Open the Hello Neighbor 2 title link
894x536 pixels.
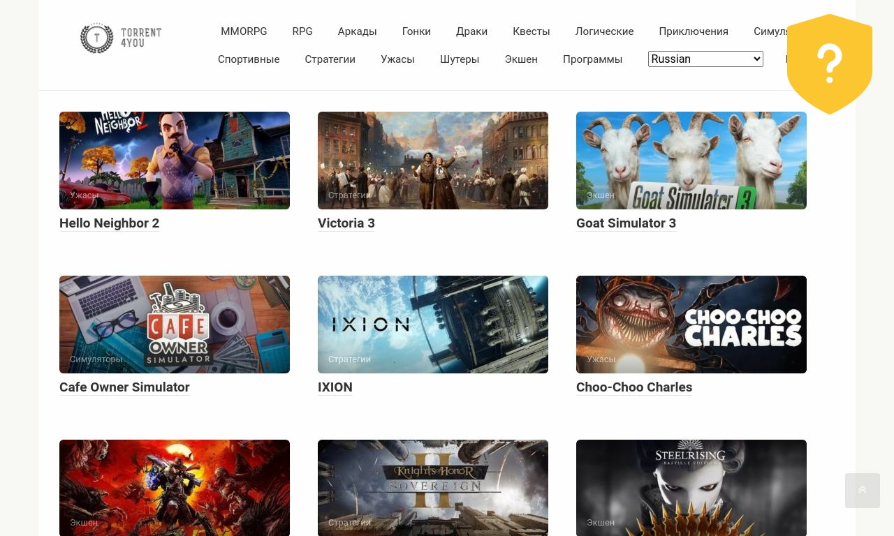click(x=109, y=223)
